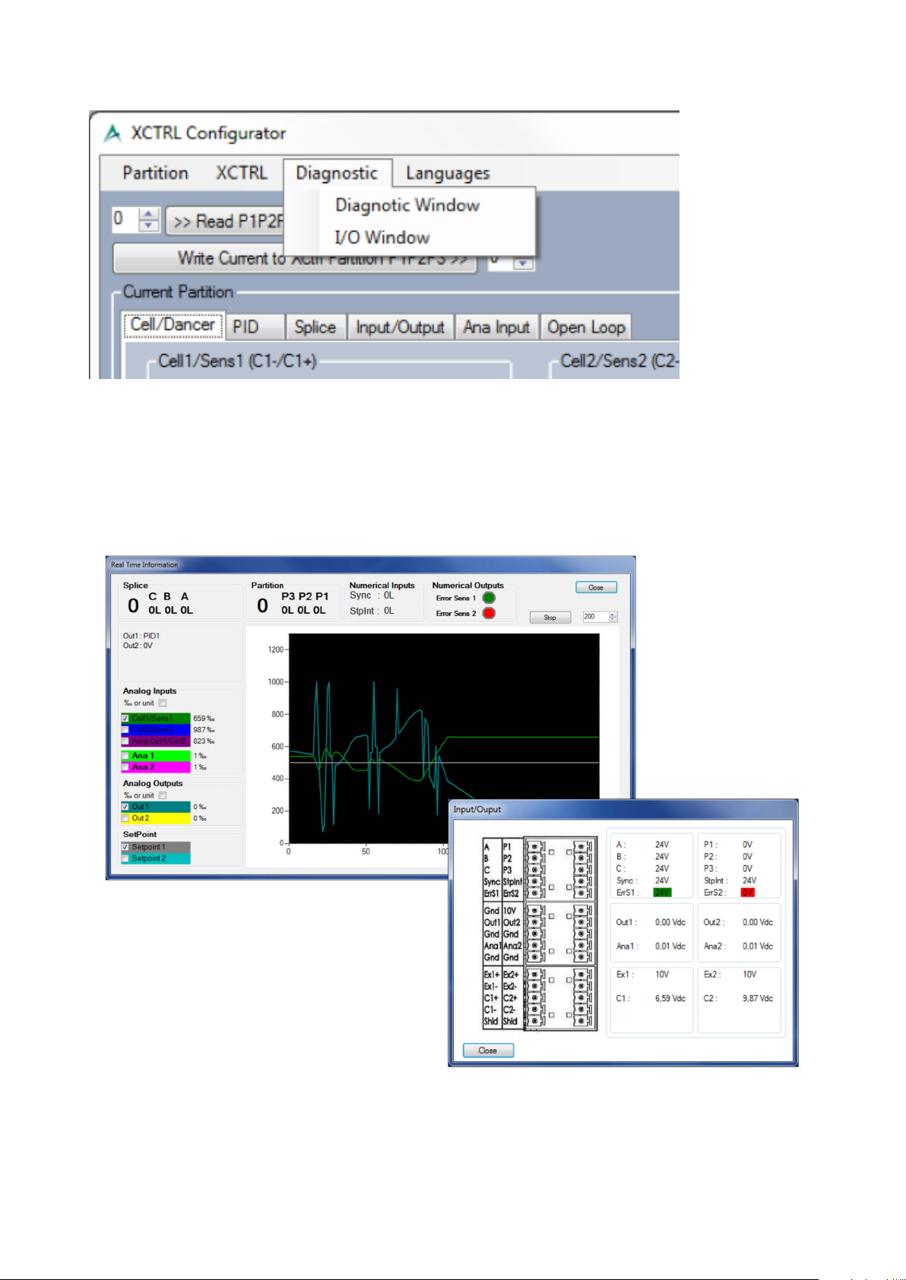
Task: Switch to the Cell/Dancer tab
Action: click(173, 325)
